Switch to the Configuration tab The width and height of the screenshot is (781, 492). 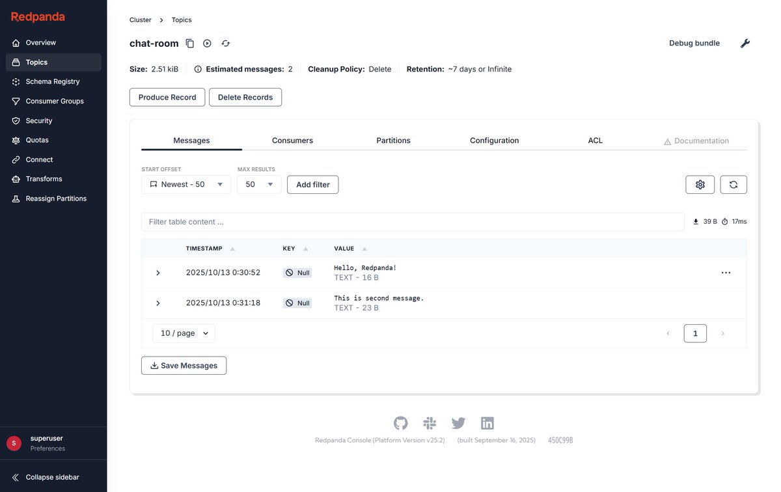click(x=495, y=141)
